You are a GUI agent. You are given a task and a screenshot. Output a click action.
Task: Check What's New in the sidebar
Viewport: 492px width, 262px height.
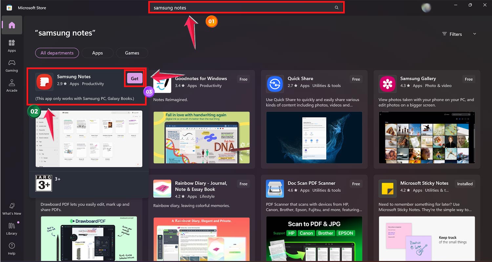(x=11, y=210)
